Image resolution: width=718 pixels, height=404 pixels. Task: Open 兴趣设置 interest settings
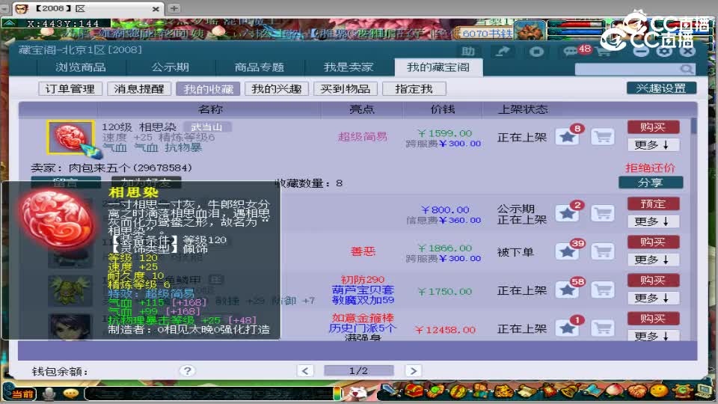coord(661,88)
